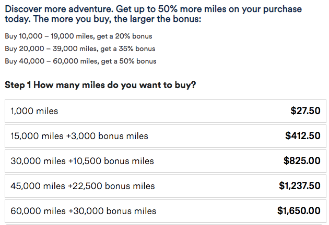Click the 'Step 1 How many miles' heading
This screenshot has height=225, width=329.
[x=100, y=85]
